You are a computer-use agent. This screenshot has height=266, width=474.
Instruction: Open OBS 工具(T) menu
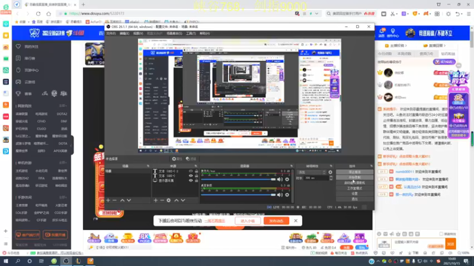(x=191, y=34)
